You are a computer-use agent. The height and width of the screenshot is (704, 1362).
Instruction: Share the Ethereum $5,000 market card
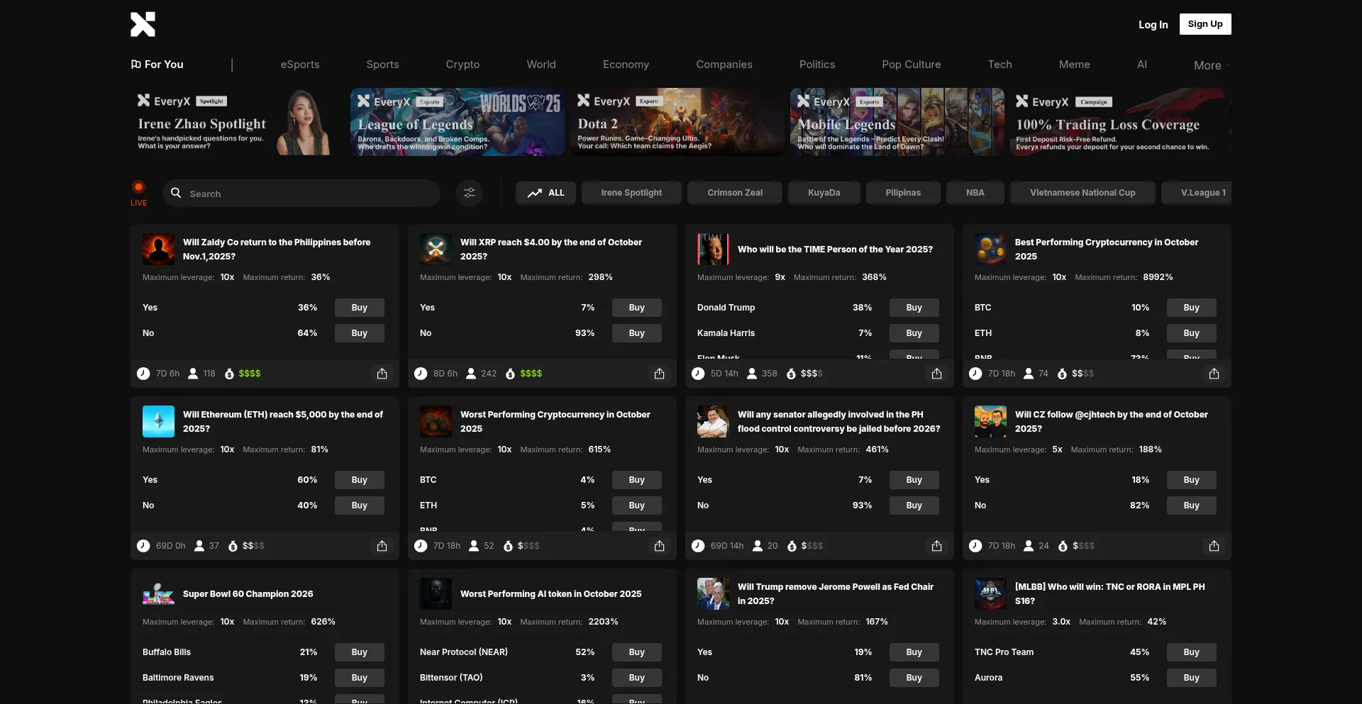point(382,546)
